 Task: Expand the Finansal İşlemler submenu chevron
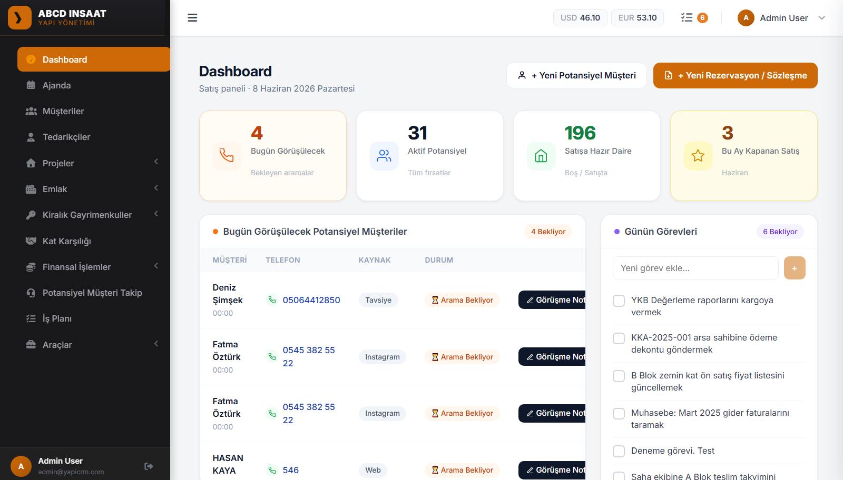point(156,266)
